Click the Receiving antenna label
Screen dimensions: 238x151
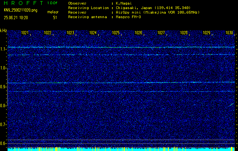[87, 17]
